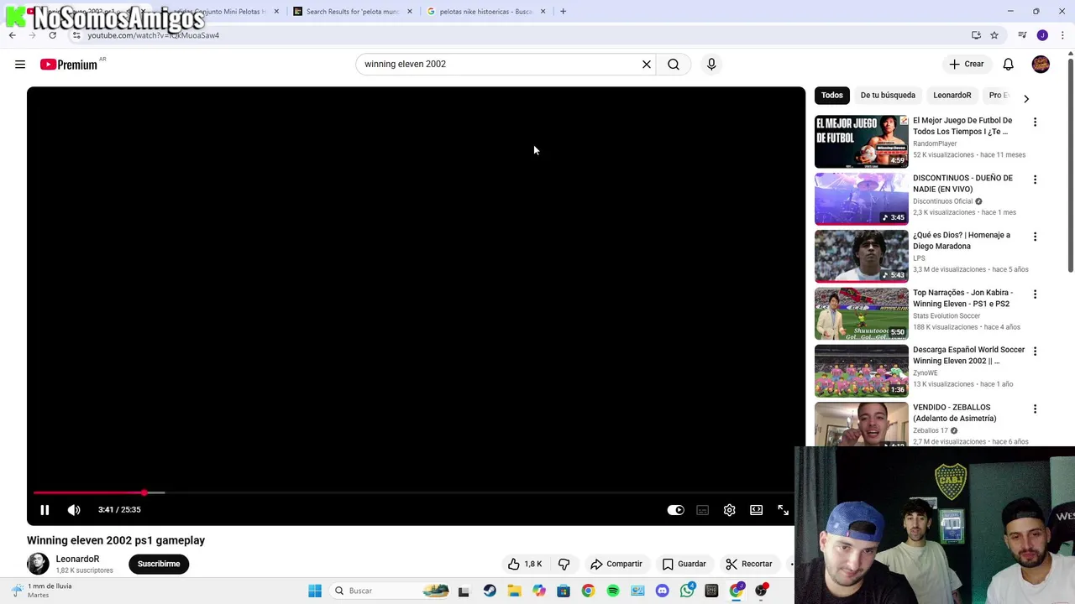Open El Mejor Juego De Futbol thumbnail
The image size is (1075, 604).
point(861,142)
